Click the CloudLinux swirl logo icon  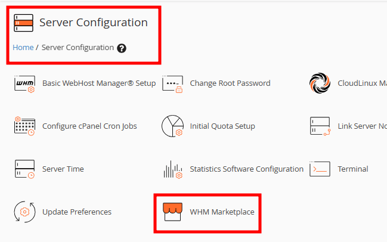click(x=320, y=83)
